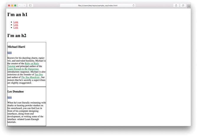Open the Share menu
Image resolution: width=197 pixels, height=136 pixels.
176,6
